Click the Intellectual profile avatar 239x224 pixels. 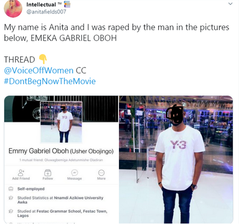pyautogui.click(x=13, y=8)
